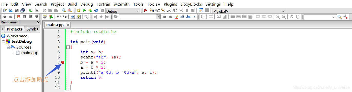352x92 pixels.
Task: Select the Workspace tree item
Action: 17,36
